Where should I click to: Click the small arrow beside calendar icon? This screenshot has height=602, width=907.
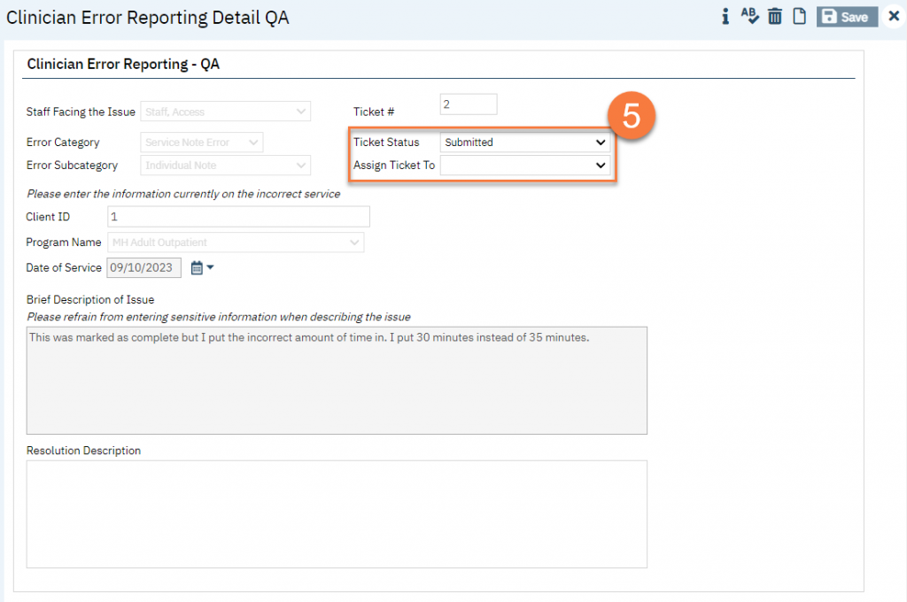pos(211,267)
